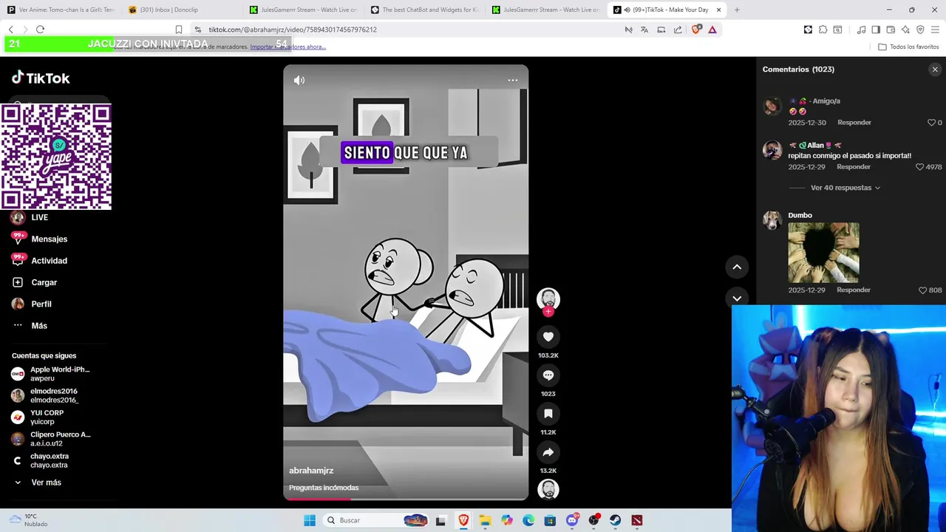Open Todos los favoritos folder
Image resolution: width=946 pixels, height=532 pixels.
(908, 47)
